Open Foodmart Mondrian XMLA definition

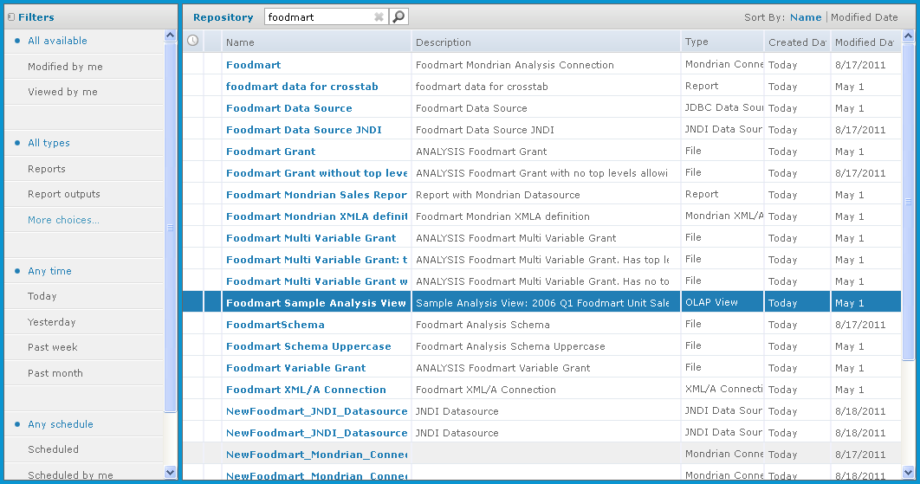(x=317, y=216)
